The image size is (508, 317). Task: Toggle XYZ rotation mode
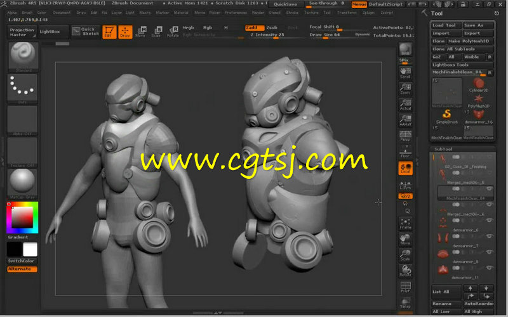coord(405,196)
